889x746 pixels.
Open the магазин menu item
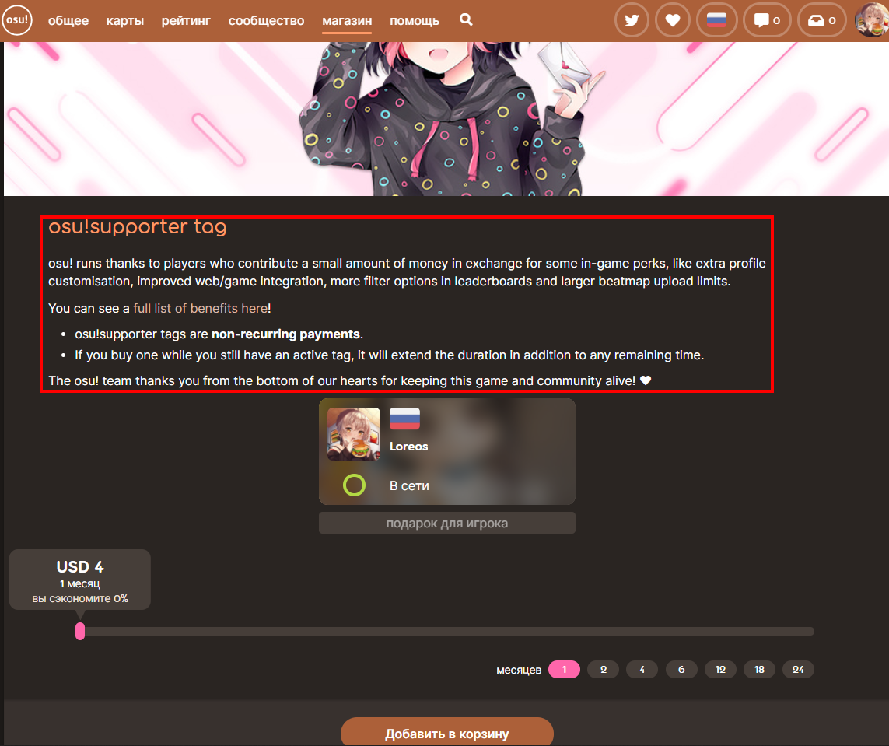347,21
